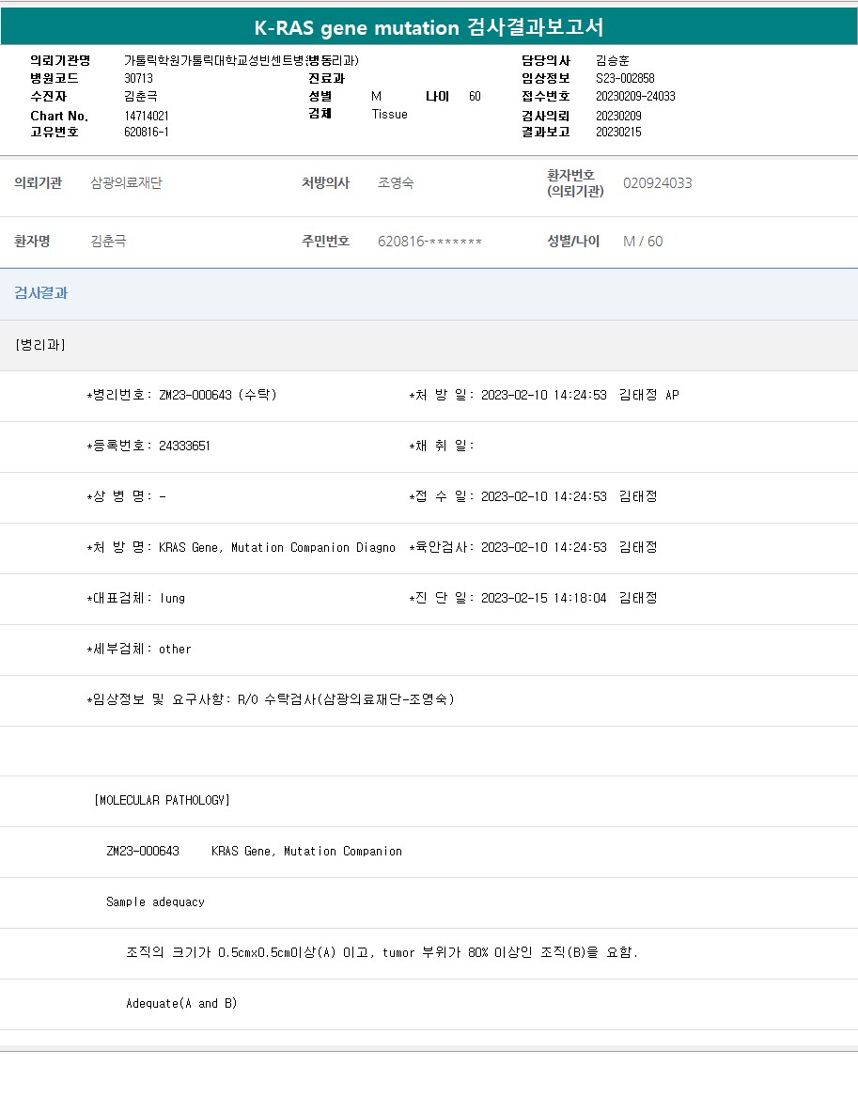Select the hospital code 30713
This screenshot has width=858, height=1097.
coord(138,78)
